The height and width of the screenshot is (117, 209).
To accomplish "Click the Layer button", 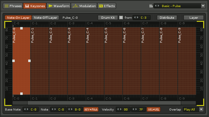I will point(194,18).
